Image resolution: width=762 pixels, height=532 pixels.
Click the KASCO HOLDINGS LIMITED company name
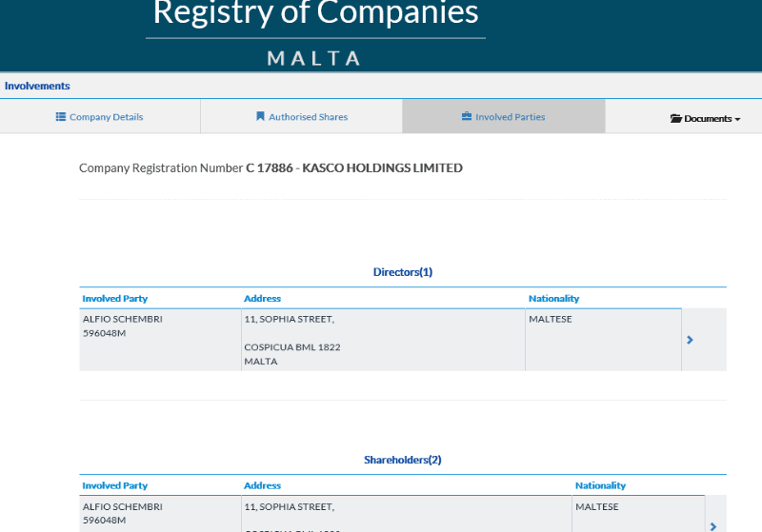(x=383, y=167)
